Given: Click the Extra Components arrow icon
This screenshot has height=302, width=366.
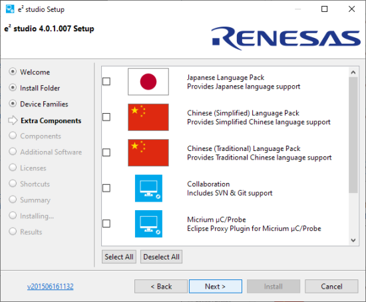Looking at the screenshot, I should coord(13,120).
